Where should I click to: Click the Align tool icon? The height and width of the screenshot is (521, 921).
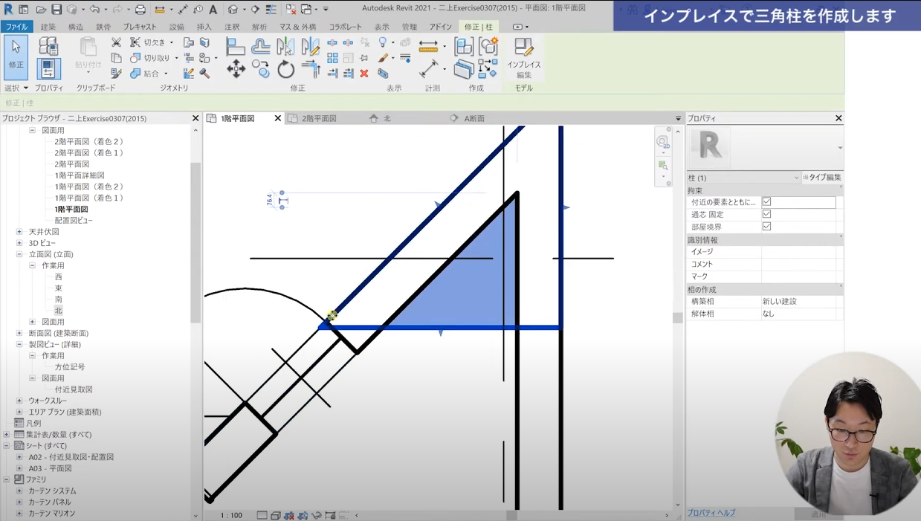tap(236, 47)
